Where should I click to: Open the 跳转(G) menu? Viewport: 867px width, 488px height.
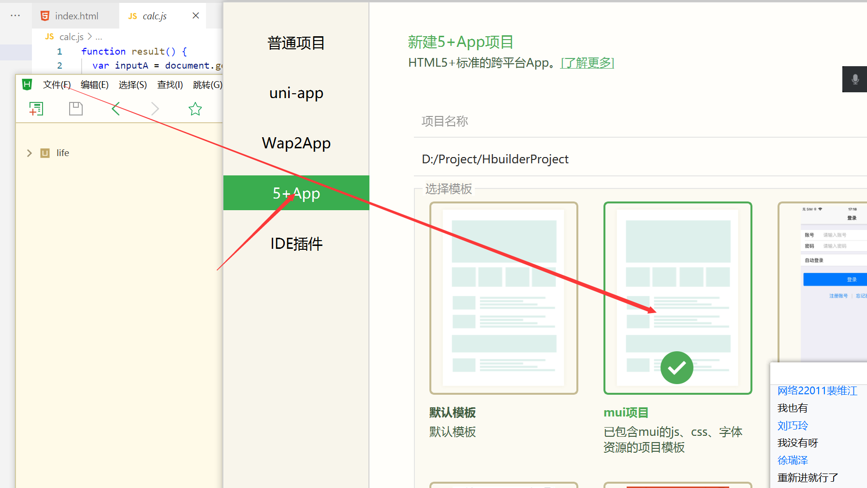207,85
